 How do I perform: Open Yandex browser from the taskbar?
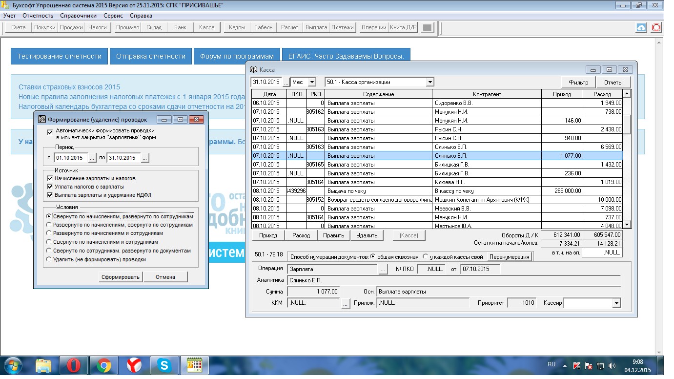(x=134, y=365)
